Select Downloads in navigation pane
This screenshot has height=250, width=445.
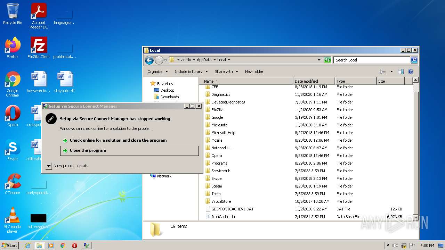(x=170, y=97)
